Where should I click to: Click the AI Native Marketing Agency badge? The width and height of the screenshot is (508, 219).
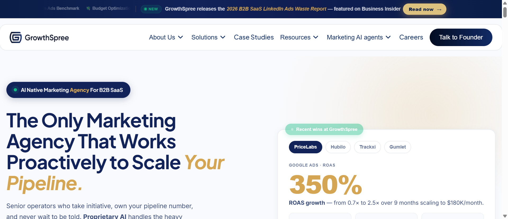click(x=68, y=90)
